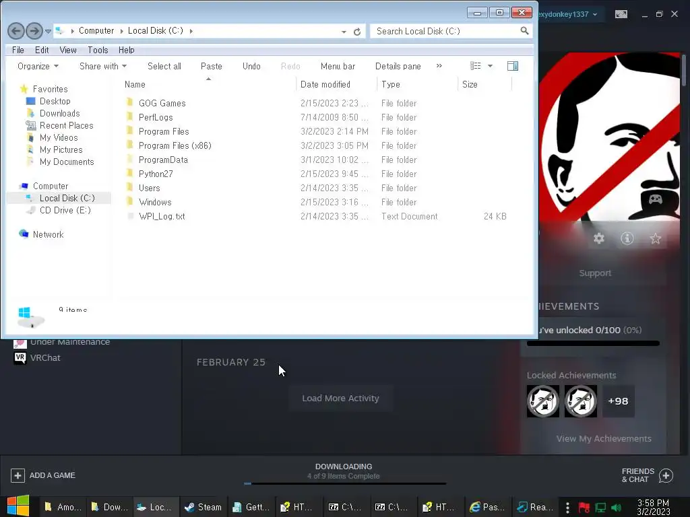Open the View menu
This screenshot has width=690, height=517.
click(68, 50)
